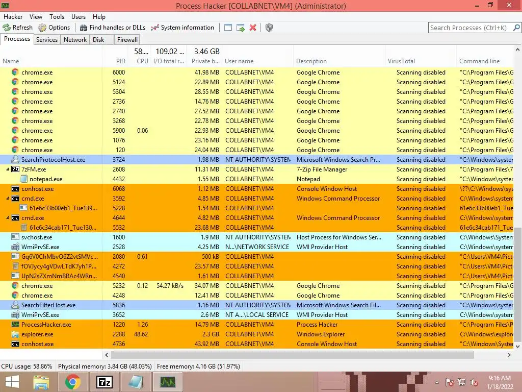The width and height of the screenshot is (522, 392).
Task: Click the SearchProtocolHost.exe process icon
Action: coord(15,159)
